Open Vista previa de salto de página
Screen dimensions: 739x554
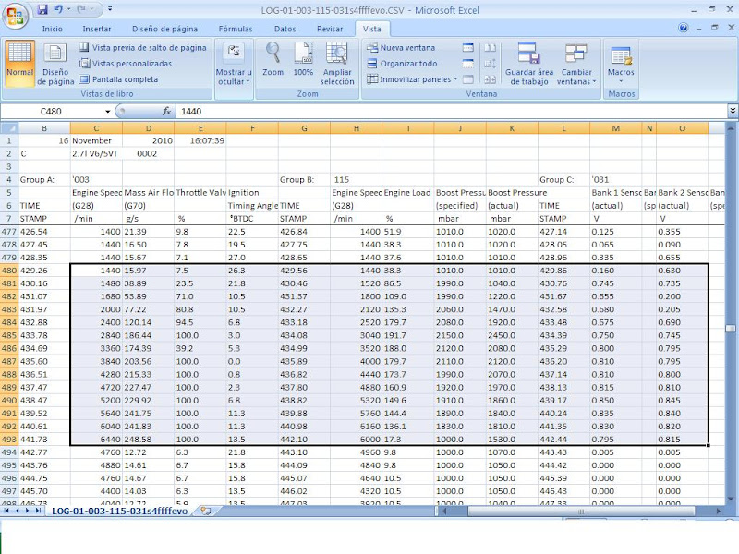point(143,48)
